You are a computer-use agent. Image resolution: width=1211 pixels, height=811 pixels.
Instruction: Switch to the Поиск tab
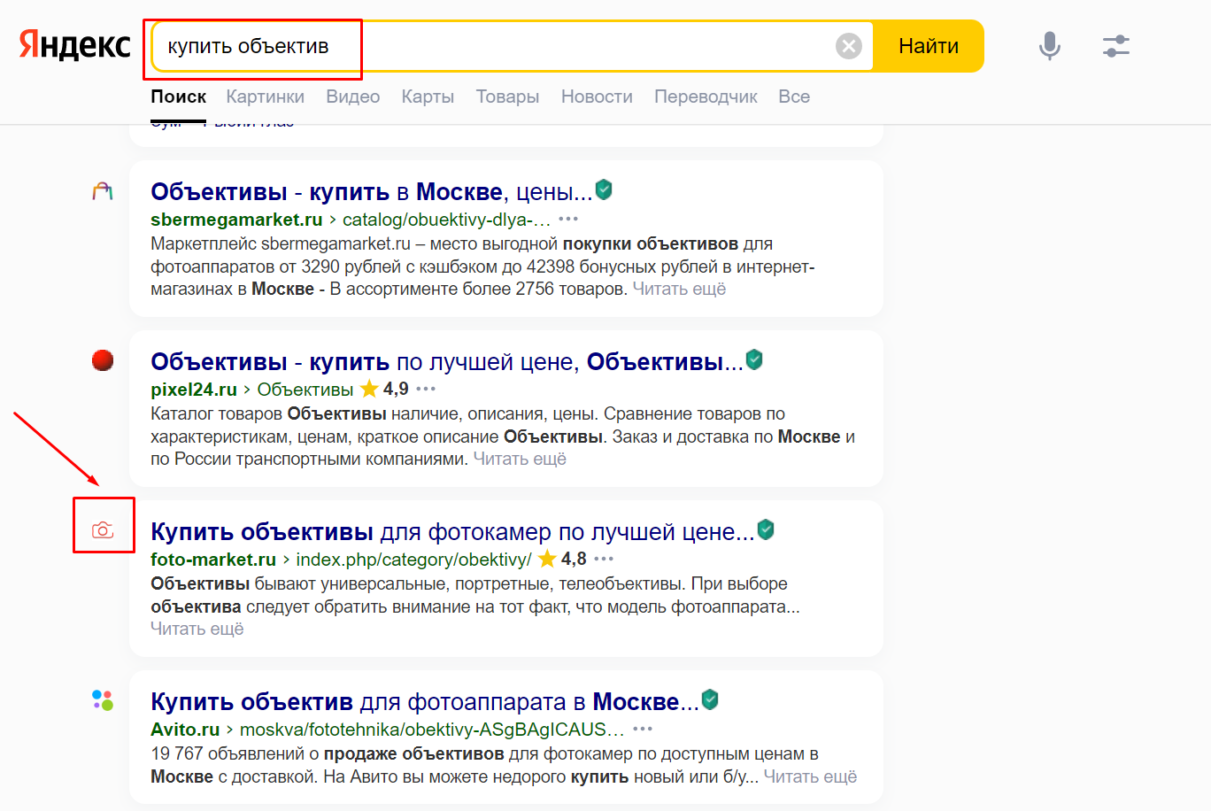pos(178,97)
